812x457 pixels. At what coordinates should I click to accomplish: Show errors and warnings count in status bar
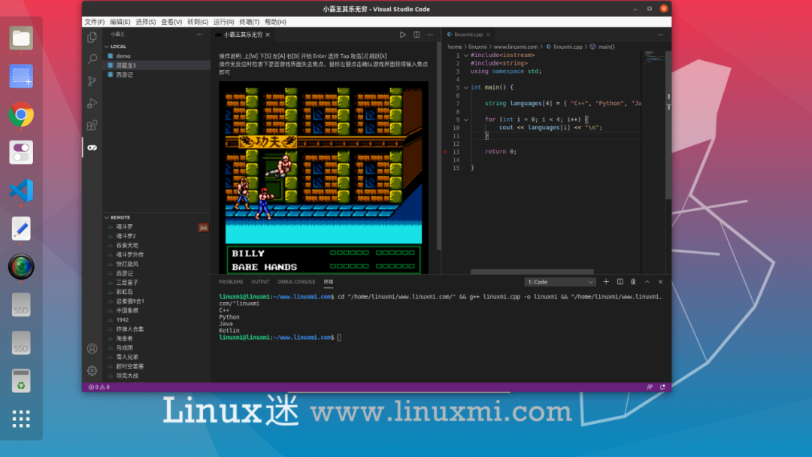[x=99, y=387]
